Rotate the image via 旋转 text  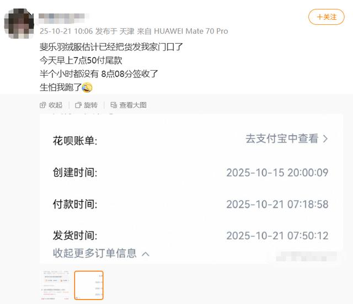pos(90,105)
